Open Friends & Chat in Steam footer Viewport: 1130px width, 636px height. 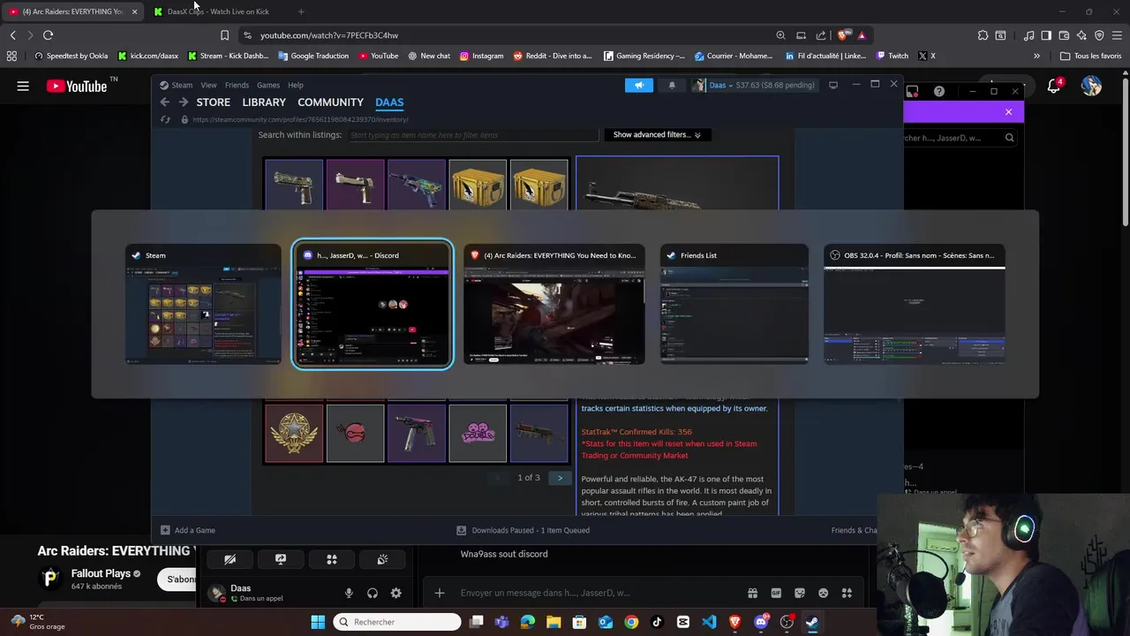pyautogui.click(x=854, y=530)
